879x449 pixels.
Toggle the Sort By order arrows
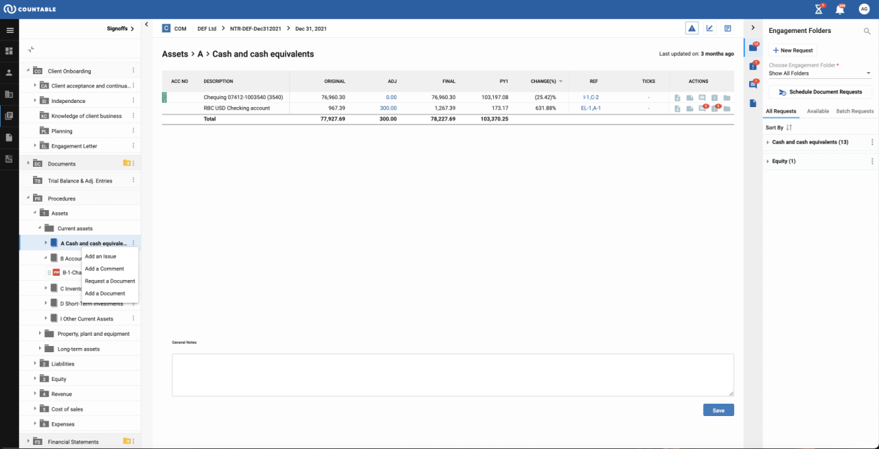(x=790, y=128)
